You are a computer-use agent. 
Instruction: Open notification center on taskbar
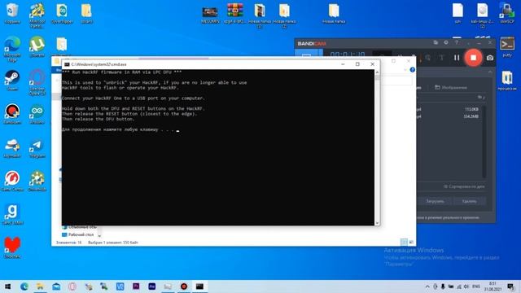point(511,286)
